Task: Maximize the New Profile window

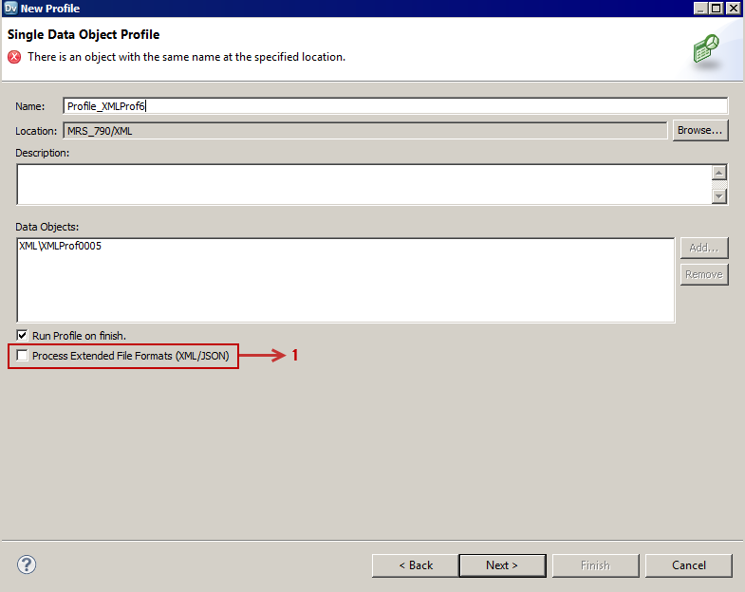Action: pos(716,9)
